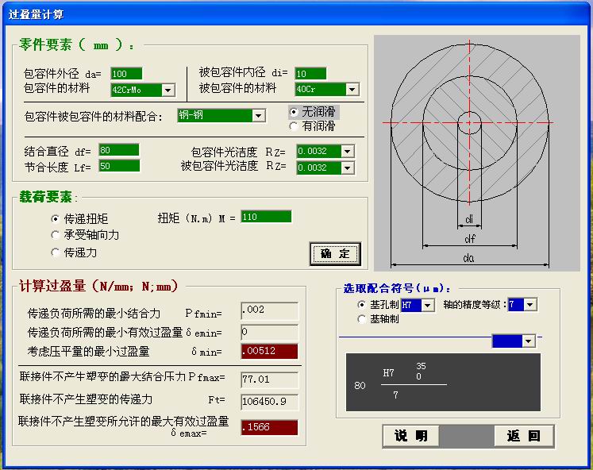This screenshot has height=470, width=593.
Task: Click the di dimension label in diagram
Action: (469, 219)
